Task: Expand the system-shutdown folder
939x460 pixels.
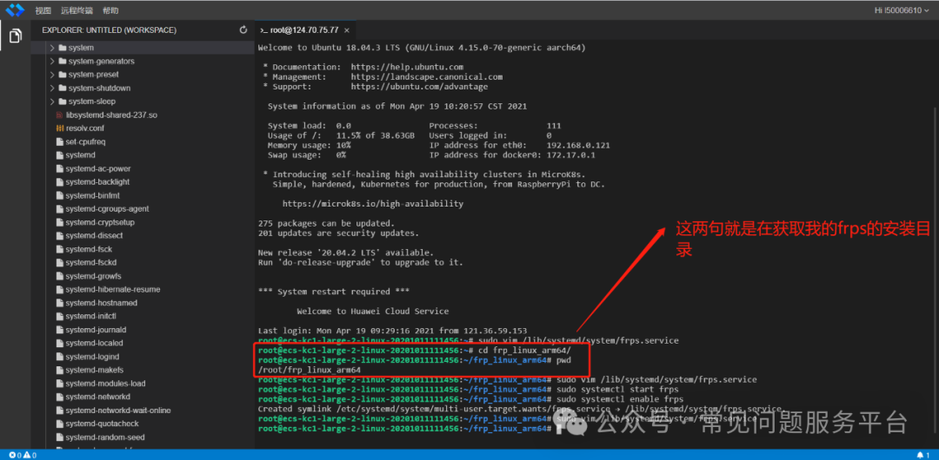Action: (x=53, y=88)
